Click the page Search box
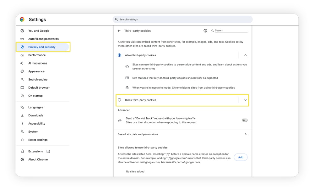Image resolution: width=314 pixels, height=190 pixels. [226, 31]
